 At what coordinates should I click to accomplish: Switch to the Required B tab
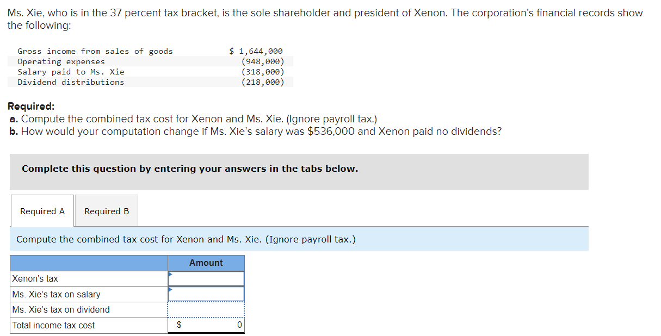106,210
